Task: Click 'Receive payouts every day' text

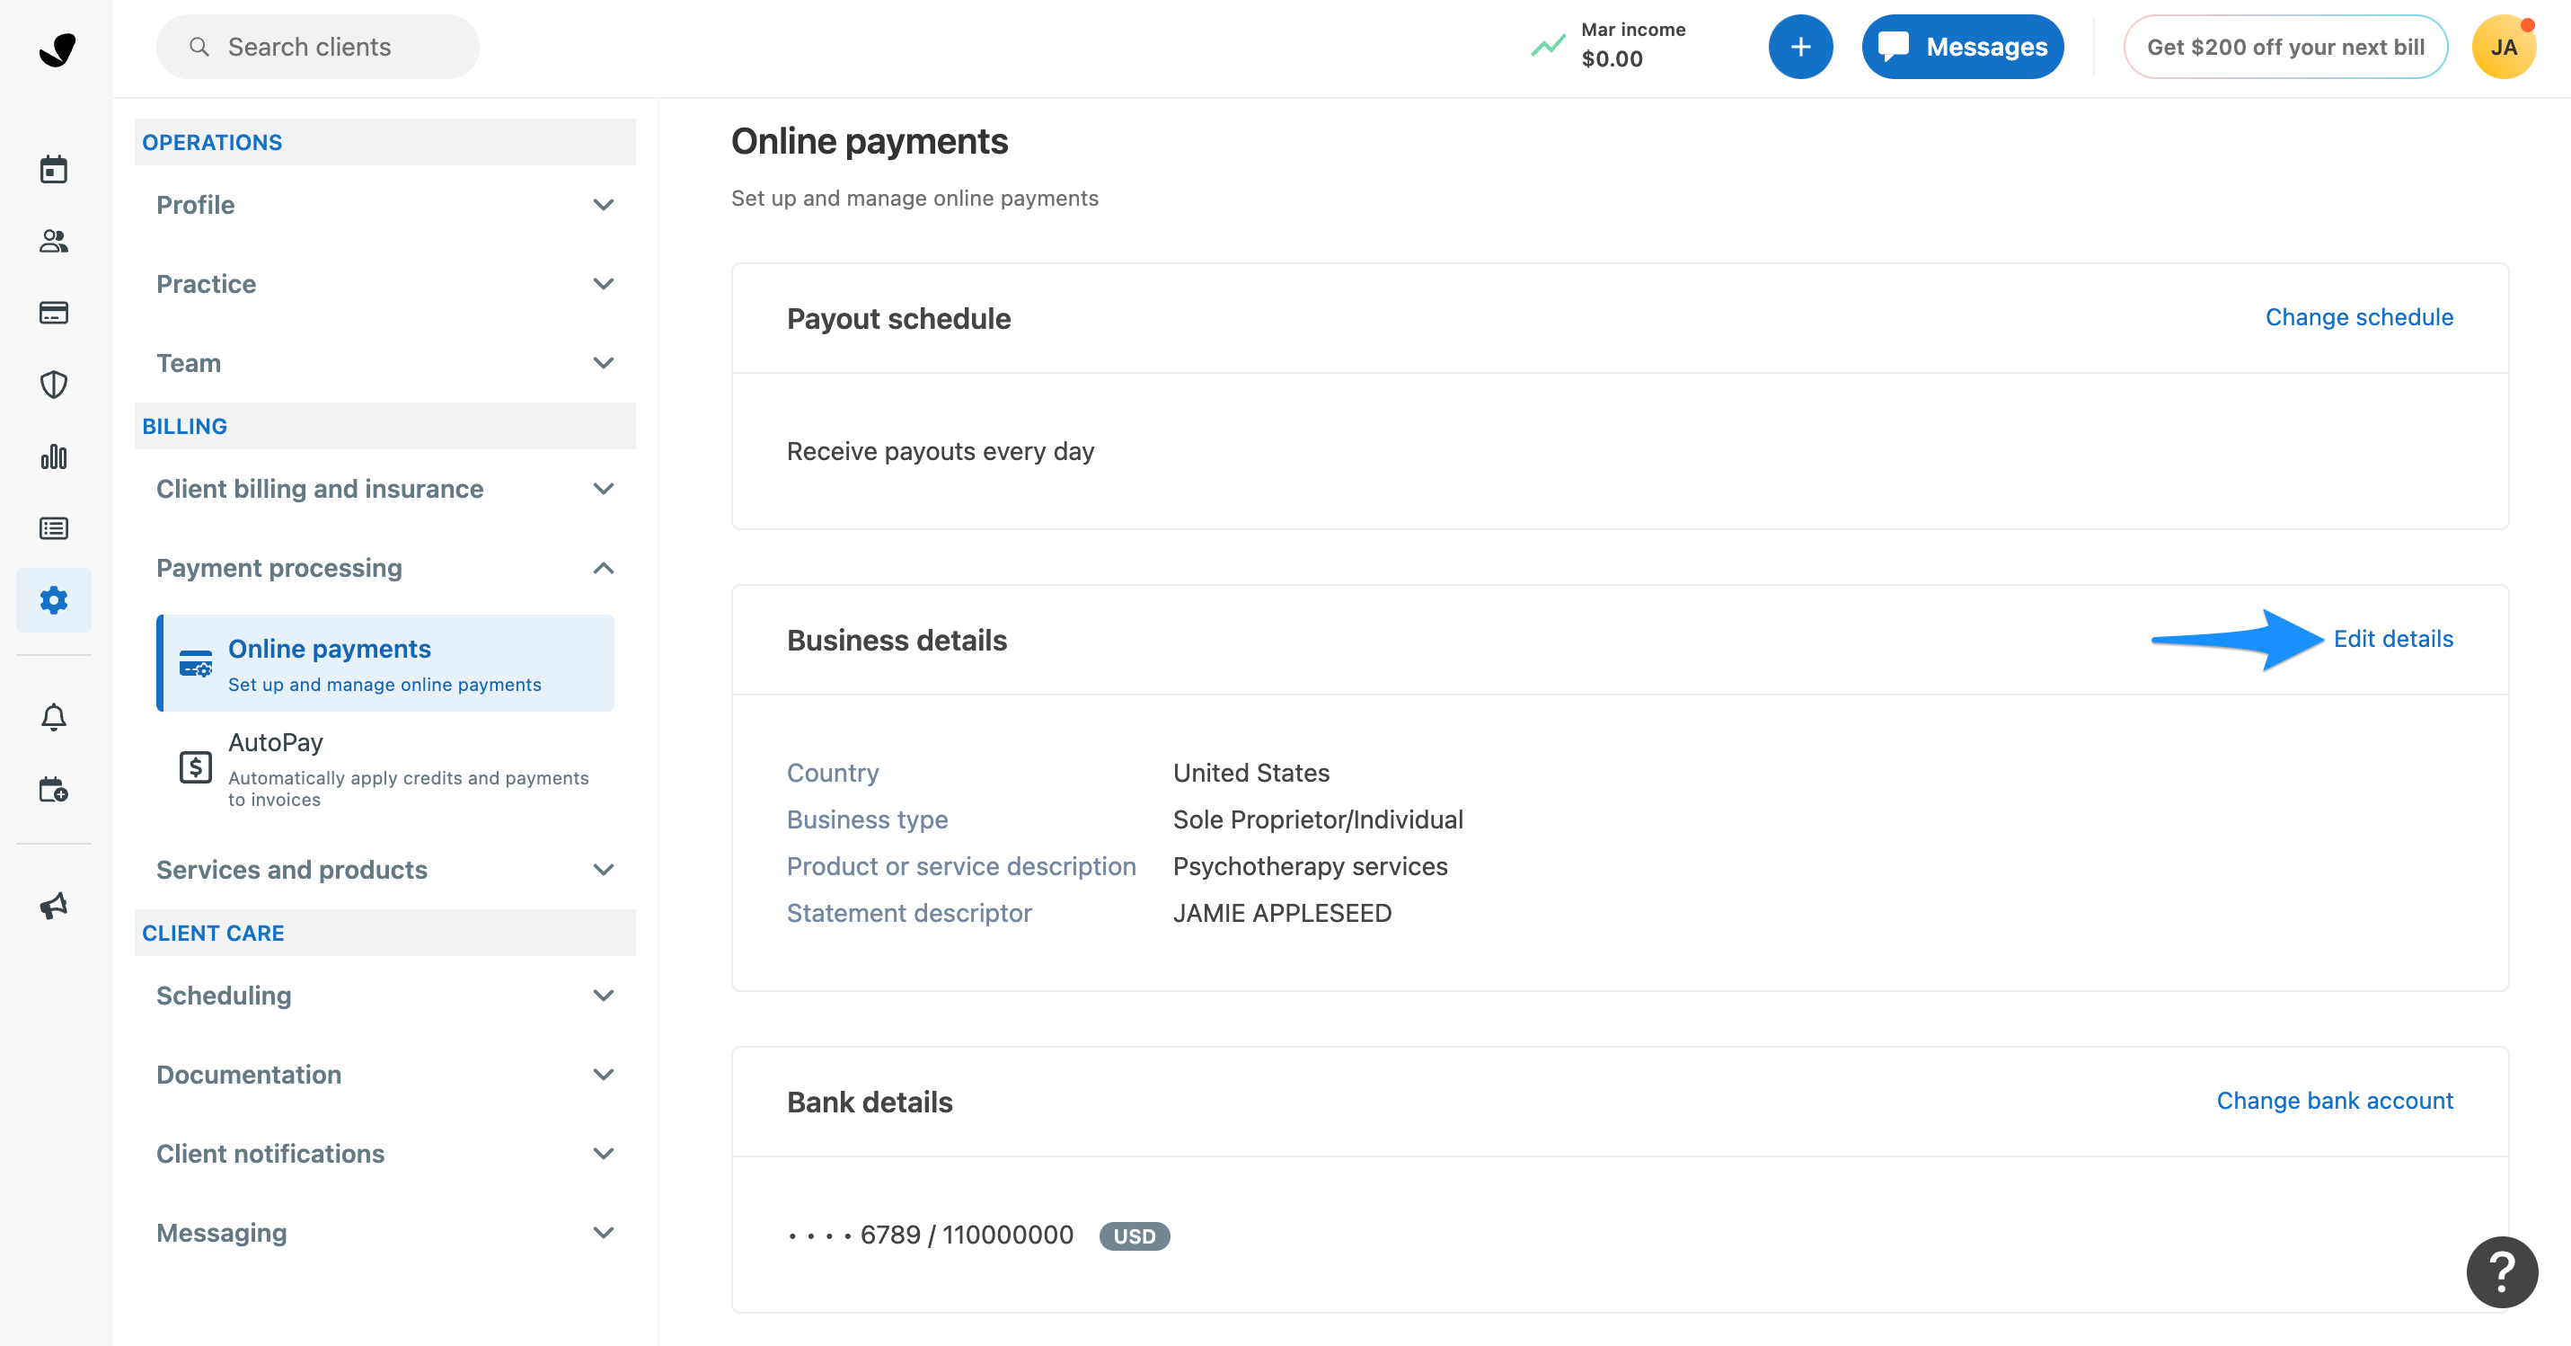Action: [941, 451]
